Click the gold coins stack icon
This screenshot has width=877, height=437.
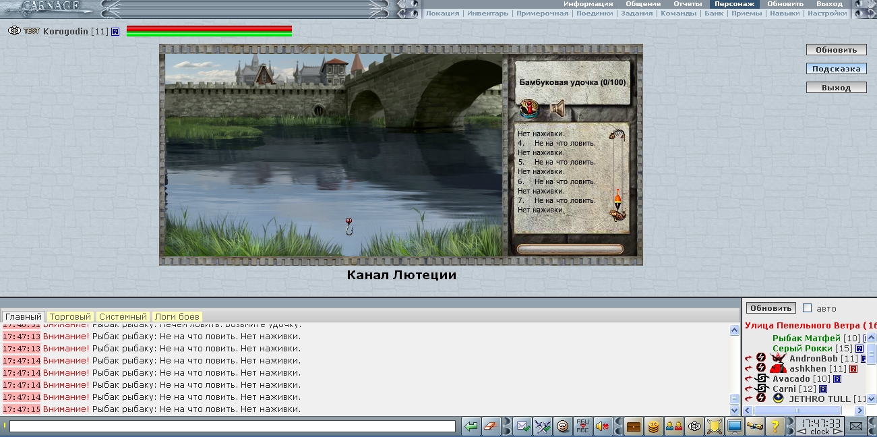pos(653,426)
